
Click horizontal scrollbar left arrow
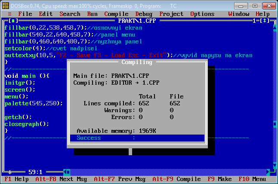click(x=65, y=172)
